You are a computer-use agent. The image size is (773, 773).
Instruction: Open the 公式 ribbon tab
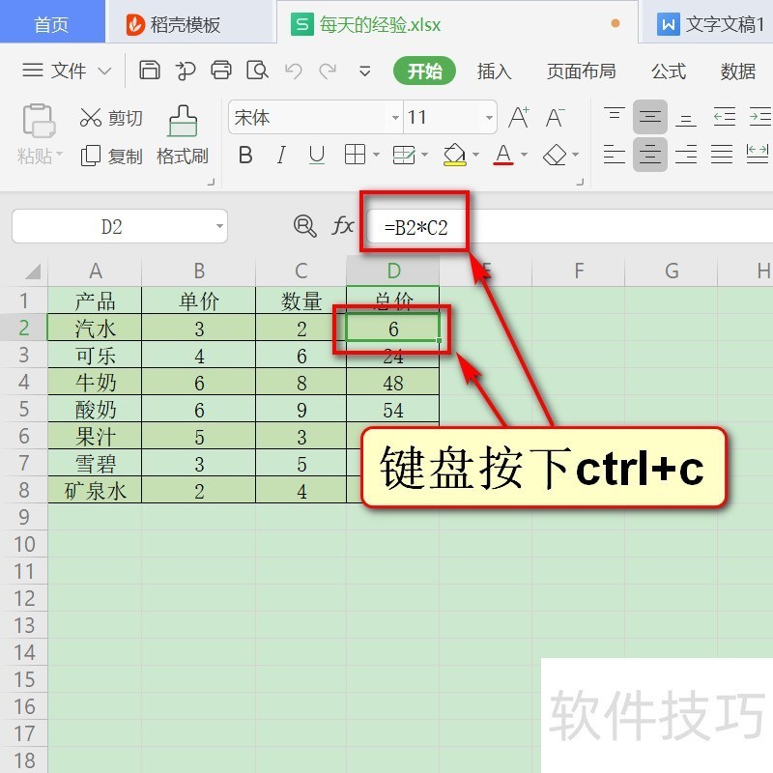(x=669, y=71)
